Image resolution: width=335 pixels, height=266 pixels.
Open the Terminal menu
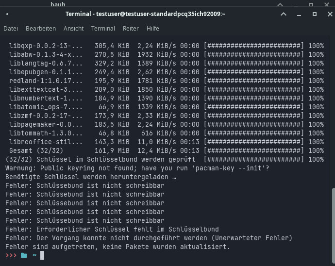(x=103, y=29)
